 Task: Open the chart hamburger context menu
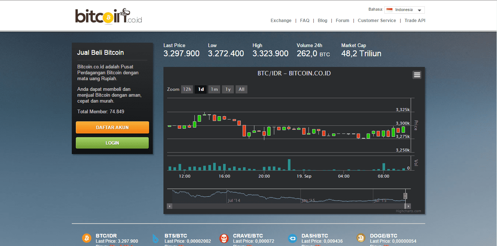(417, 75)
